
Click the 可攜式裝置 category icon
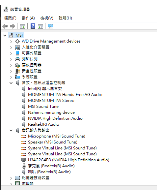pyautogui.click(x=17, y=53)
